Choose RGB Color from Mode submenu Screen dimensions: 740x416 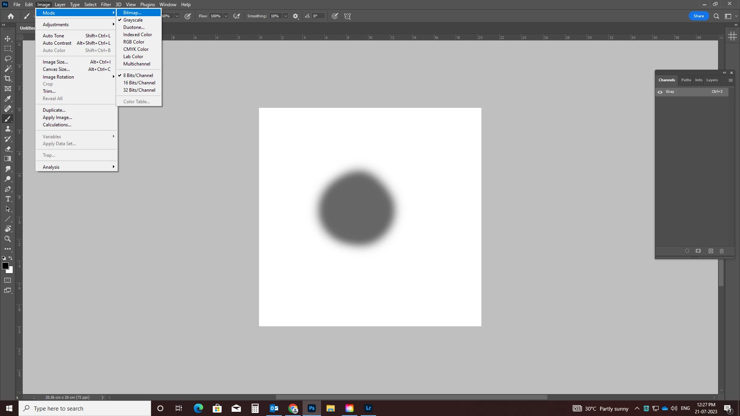coord(134,42)
